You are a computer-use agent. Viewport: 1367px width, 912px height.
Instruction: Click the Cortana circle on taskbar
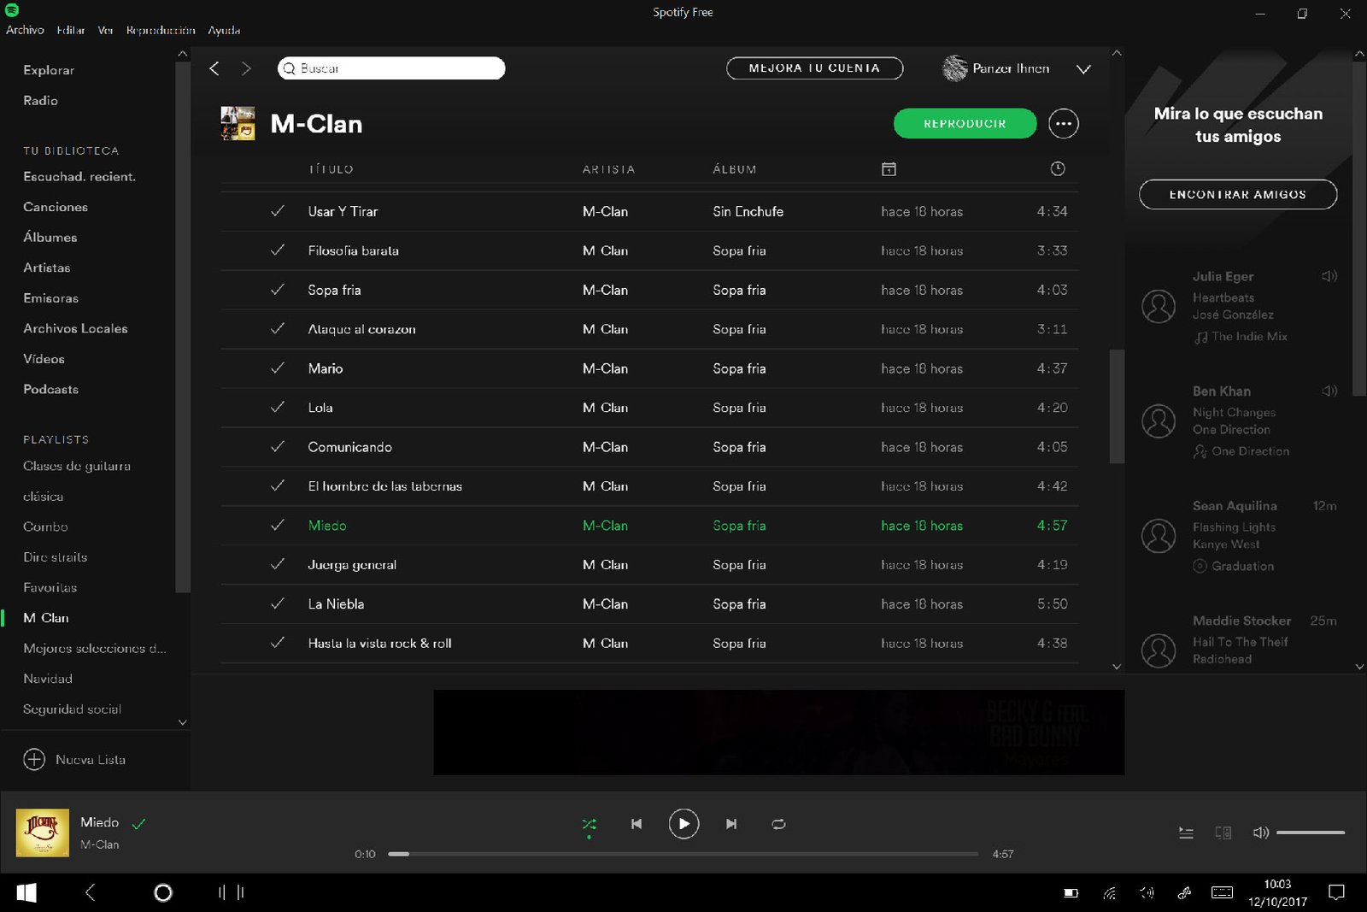(x=163, y=893)
